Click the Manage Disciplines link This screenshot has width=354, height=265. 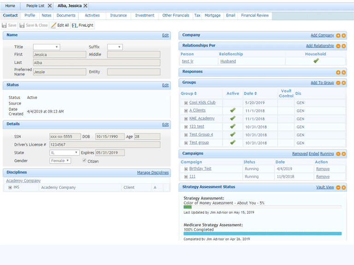153,173
